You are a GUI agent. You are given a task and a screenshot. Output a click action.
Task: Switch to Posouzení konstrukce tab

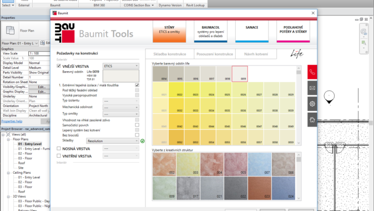tap(215, 54)
